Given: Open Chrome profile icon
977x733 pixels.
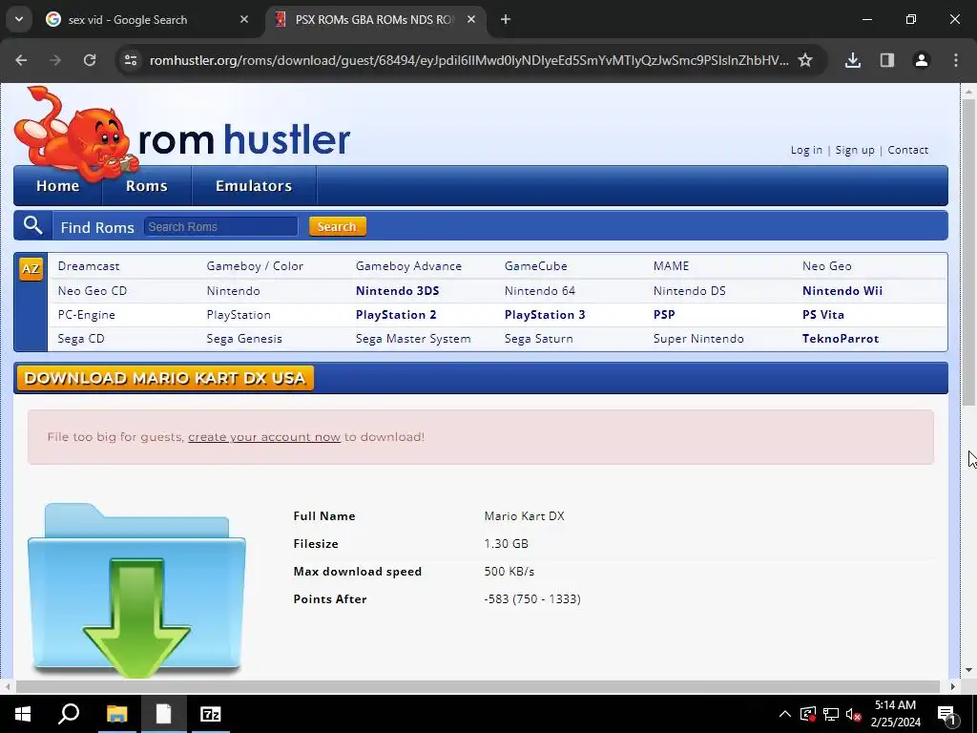Looking at the screenshot, I should tap(922, 60).
